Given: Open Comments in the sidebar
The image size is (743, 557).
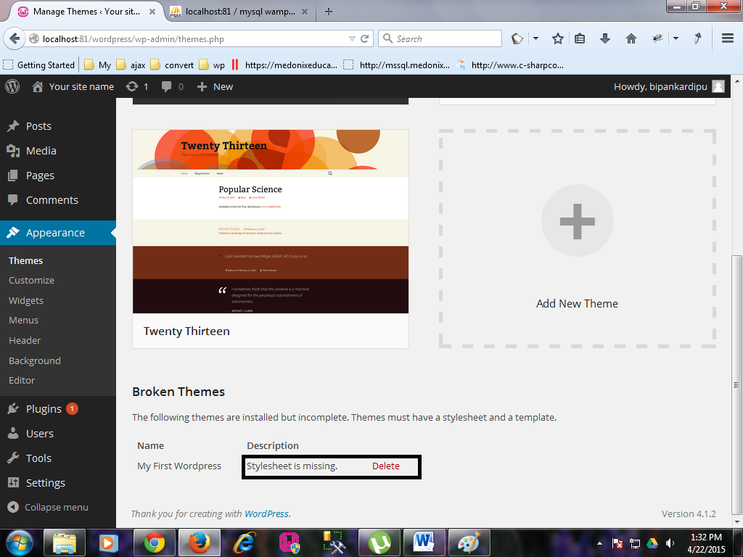Looking at the screenshot, I should click(52, 200).
